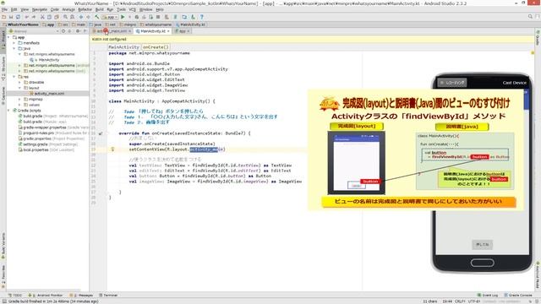This screenshot has height=304, width=541.
Task: Open the Gradle Console panel
Action: (x=518, y=295)
